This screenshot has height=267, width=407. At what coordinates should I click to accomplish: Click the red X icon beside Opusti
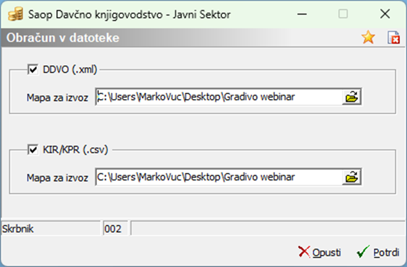[304, 252]
